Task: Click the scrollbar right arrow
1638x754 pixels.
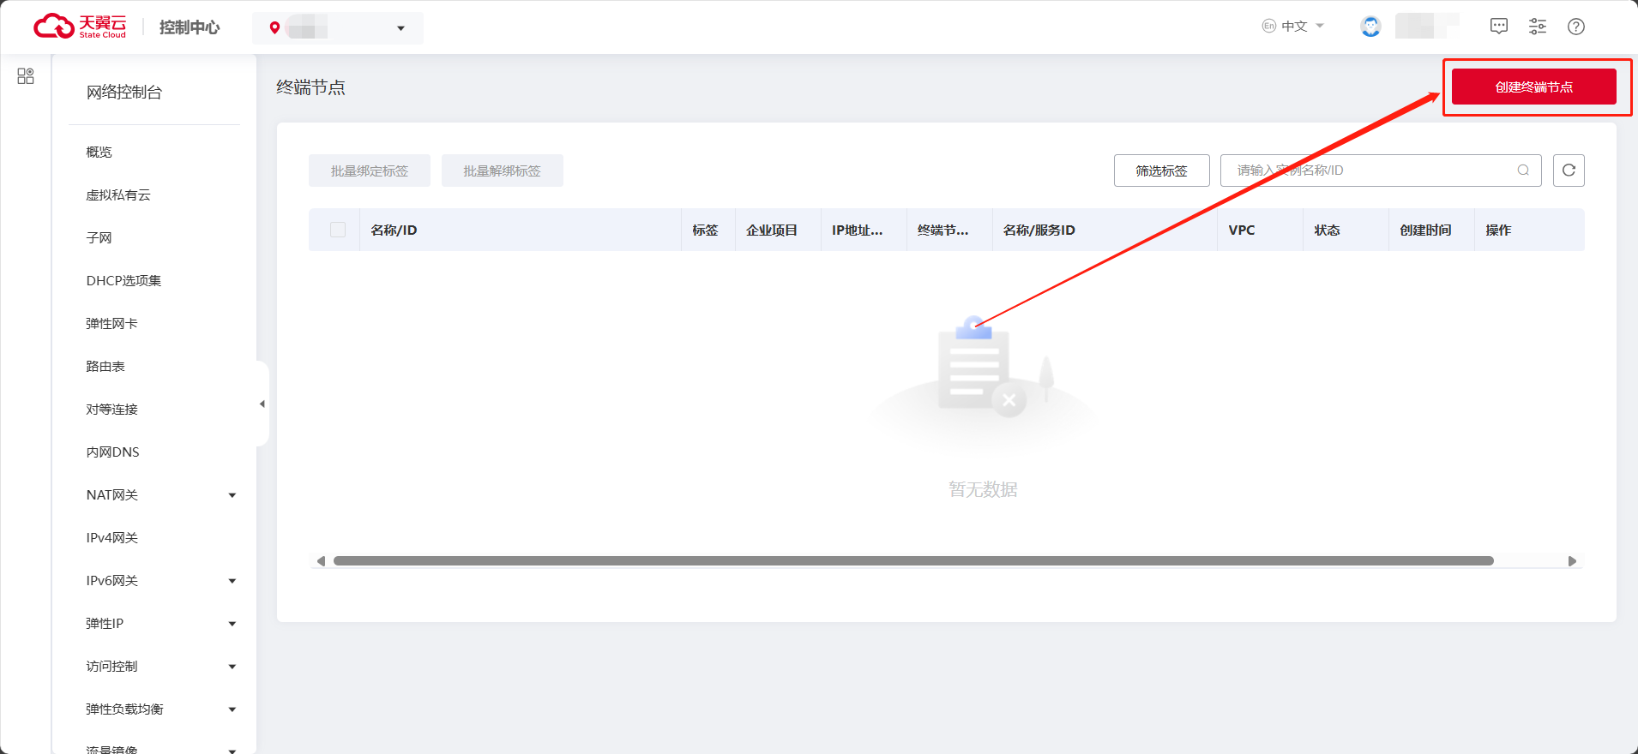Action: click(x=1572, y=561)
